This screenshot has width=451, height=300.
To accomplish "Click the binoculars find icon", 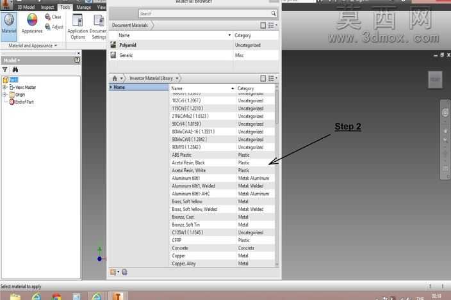I will [15, 70].
